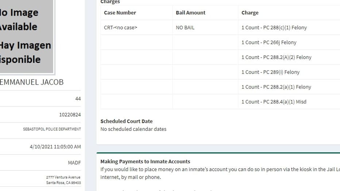Viewport: 340px width, 191px height.
Task: Click the Charge column header
Action: [x=250, y=13]
